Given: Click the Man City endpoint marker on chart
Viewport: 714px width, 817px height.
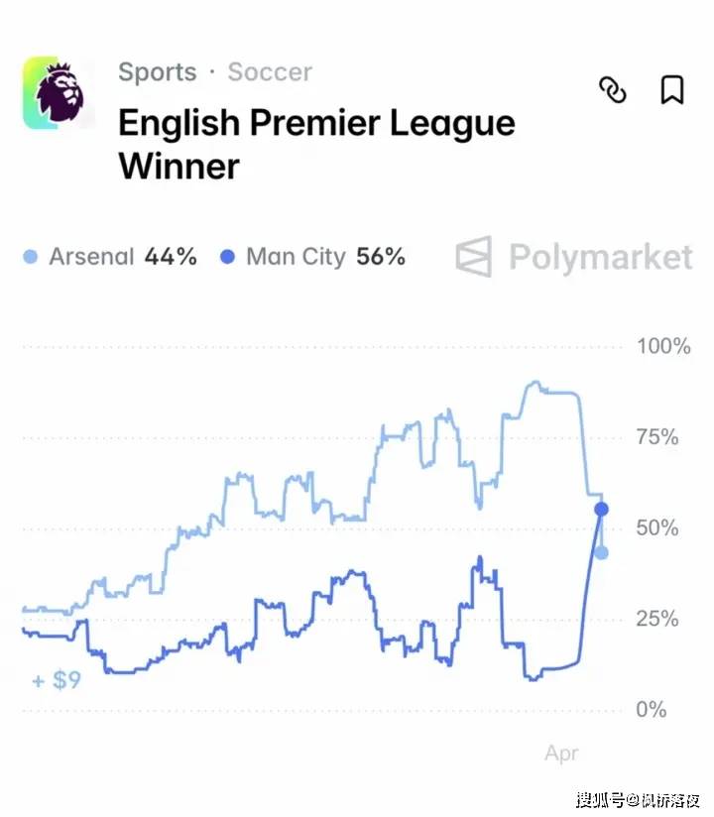Looking at the screenshot, I should 601,510.
